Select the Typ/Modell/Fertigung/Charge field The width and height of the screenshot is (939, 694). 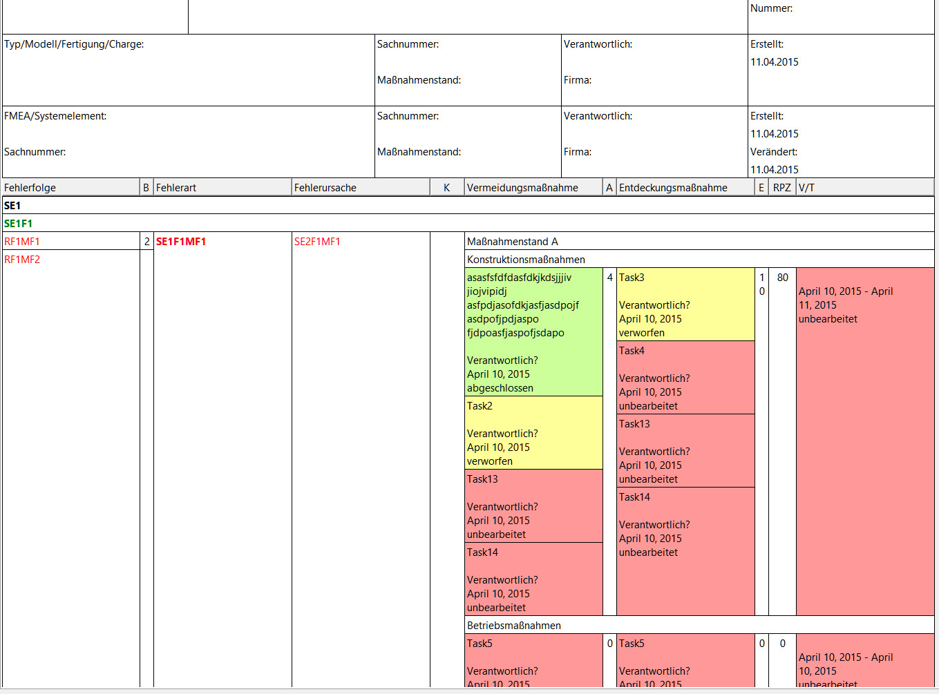pyautogui.click(x=188, y=70)
